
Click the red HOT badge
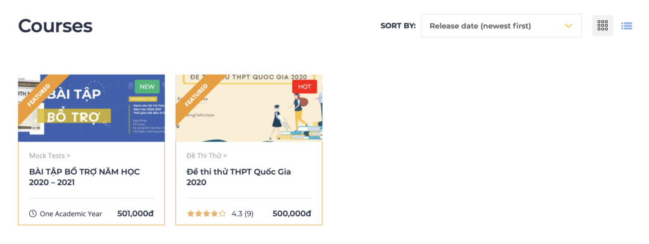(304, 87)
